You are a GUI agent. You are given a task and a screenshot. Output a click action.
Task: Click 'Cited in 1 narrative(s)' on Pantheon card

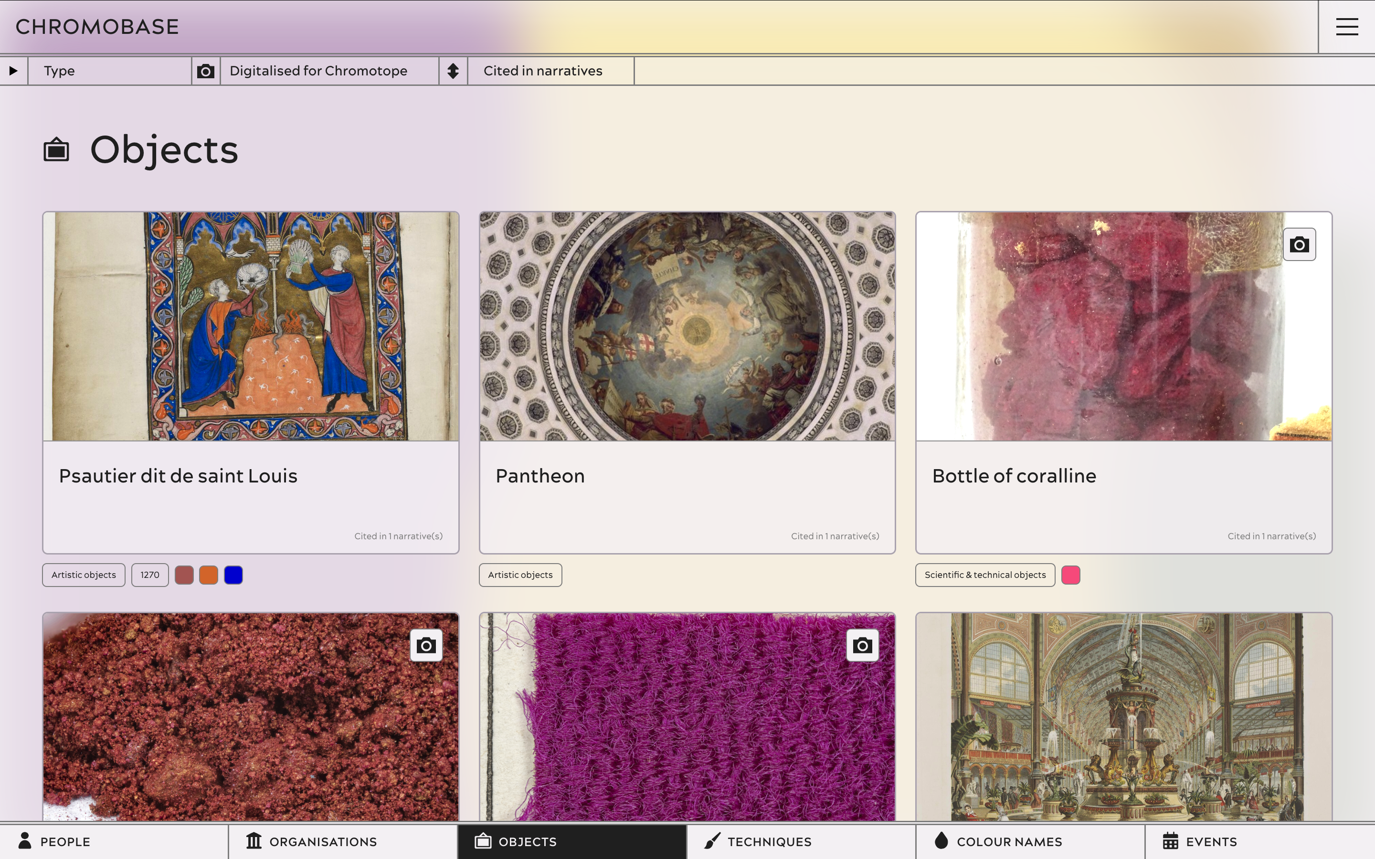coord(835,536)
